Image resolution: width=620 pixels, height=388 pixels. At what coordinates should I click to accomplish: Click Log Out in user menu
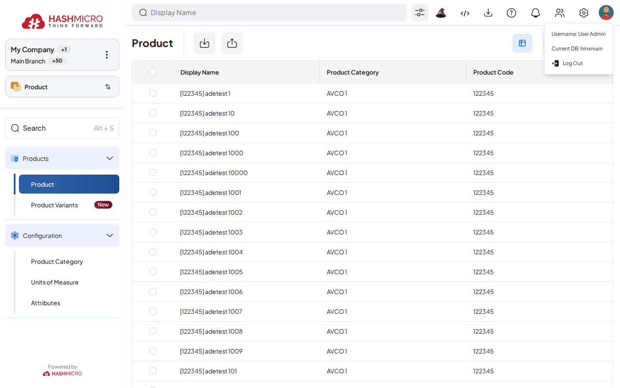click(567, 63)
